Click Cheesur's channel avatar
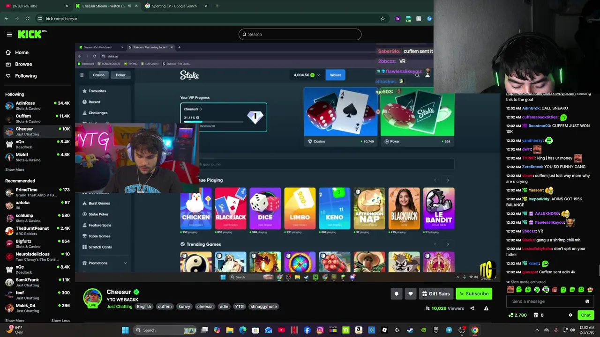Image resolution: width=600 pixels, height=337 pixels. coord(92,298)
